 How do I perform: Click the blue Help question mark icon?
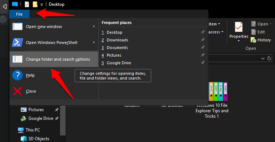[x=17, y=76]
